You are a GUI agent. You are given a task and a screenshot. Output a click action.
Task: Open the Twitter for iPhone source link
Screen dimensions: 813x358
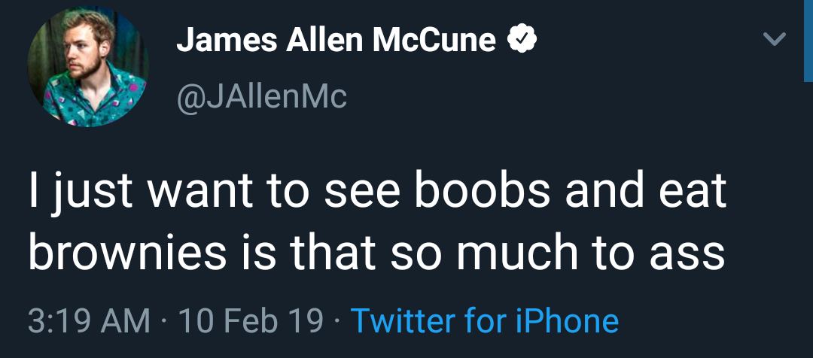click(485, 320)
